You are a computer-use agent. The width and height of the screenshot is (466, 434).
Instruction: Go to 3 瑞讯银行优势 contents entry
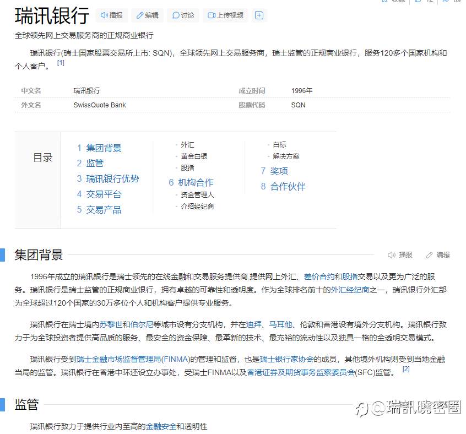click(108, 179)
